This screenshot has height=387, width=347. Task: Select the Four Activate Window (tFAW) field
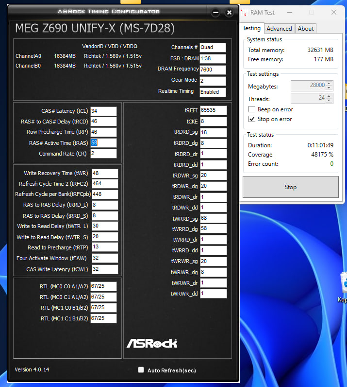[105, 258]
